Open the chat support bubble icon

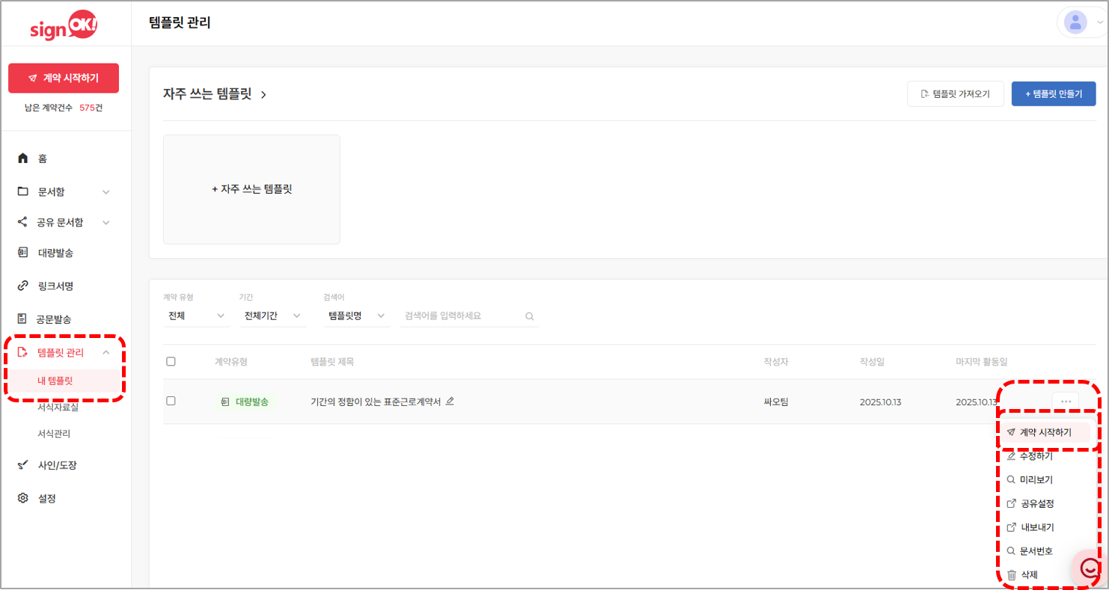[1090, 568]
